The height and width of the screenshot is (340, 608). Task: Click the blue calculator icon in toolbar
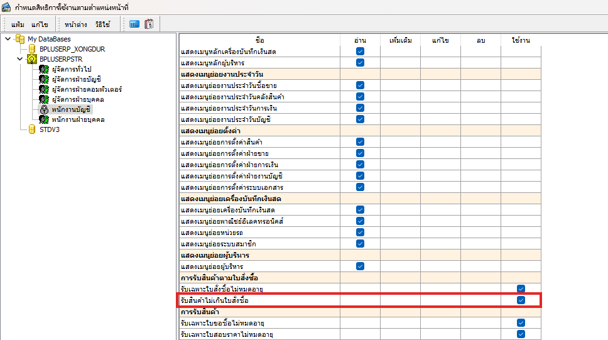(x=134, y=25)
